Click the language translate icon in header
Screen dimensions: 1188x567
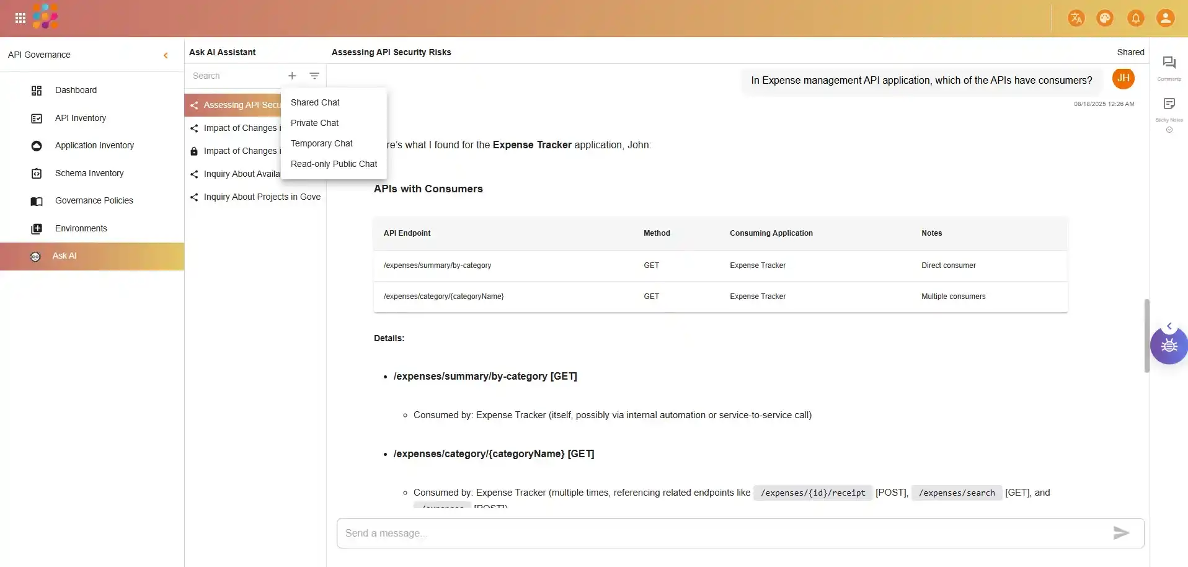[1076, 19]
